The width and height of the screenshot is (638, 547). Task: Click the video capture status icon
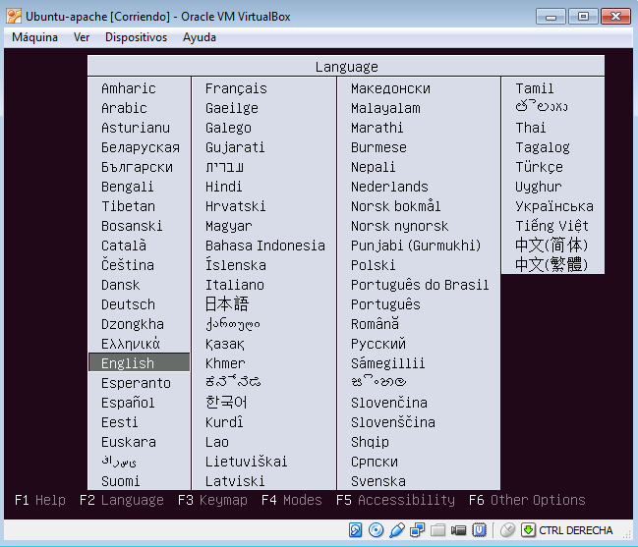pos(459,530)
